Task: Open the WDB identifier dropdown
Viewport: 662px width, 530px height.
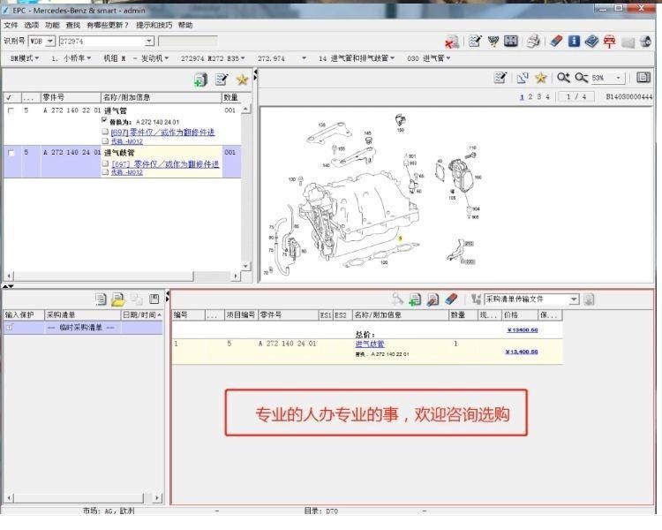Action: pyautogui.click(x=50, y=41)
